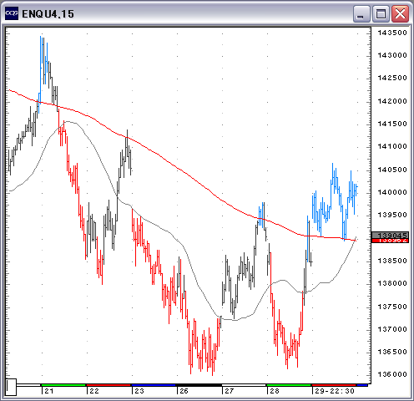
Task: Select the gray 139045 last price label
Action: click(x=390, y=236)
